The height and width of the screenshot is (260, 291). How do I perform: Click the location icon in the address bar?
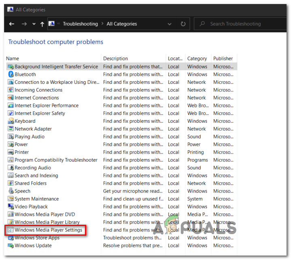[51, 23]
